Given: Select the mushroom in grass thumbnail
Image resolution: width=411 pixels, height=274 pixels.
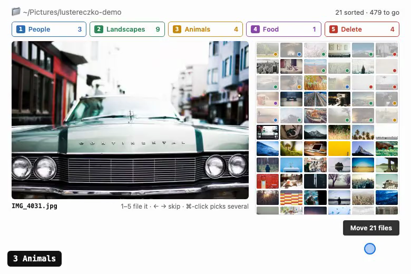Looking at the screenshot, I should point(291,149).
